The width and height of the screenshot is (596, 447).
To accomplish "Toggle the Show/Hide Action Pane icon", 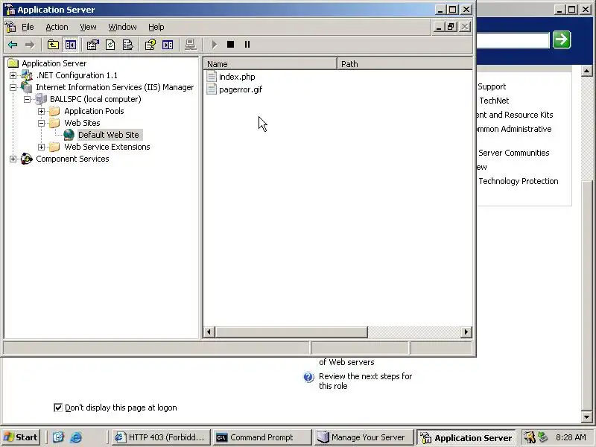I will 168,45.
